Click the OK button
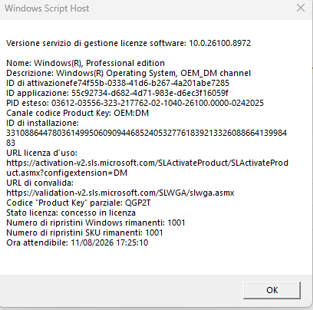313x310 pixels. click(x=272, y=290)
